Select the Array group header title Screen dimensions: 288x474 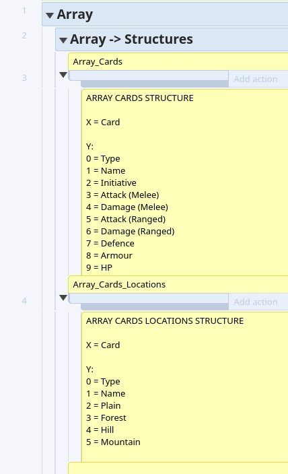point(75,15)
